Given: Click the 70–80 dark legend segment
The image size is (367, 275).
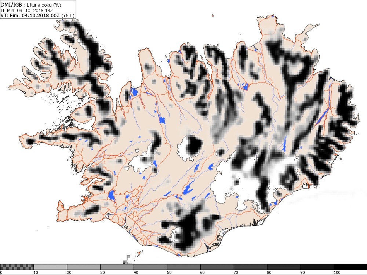Looking at the screenshot, I should (250, 267).
